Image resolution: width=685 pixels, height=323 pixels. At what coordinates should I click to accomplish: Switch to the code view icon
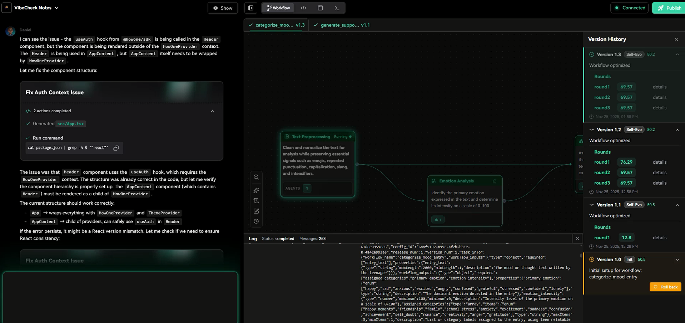pos(303,8)
